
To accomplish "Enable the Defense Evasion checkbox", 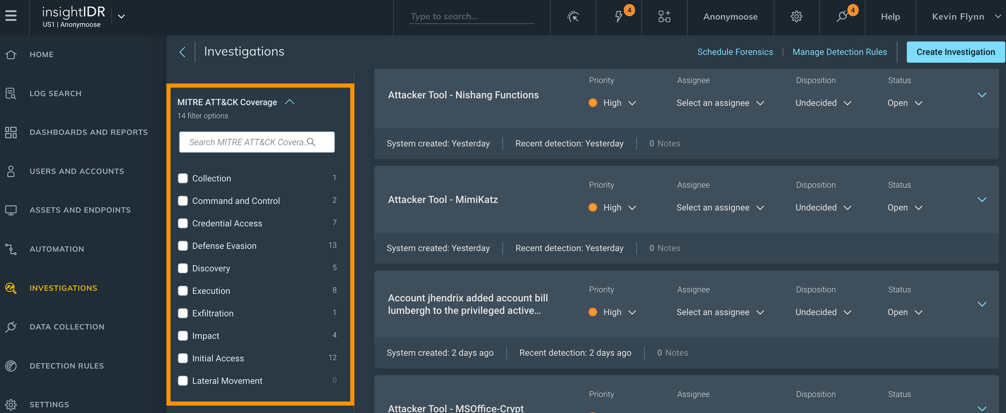I will pyautogui.click(x=183, y=246).
